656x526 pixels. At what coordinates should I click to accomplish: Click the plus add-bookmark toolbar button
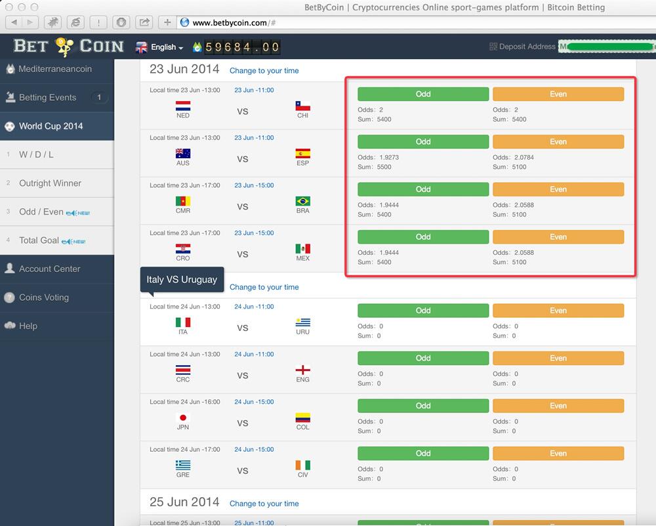[x=167, y=22]
